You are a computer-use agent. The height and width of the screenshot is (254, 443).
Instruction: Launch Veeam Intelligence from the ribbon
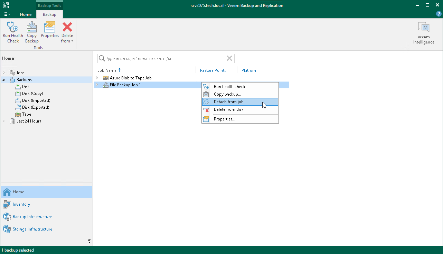pos(423,31)
